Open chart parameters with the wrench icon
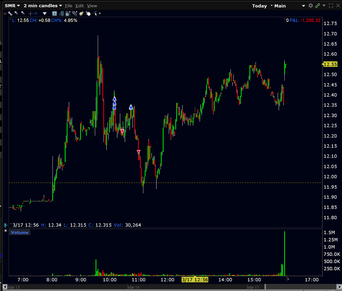The width and height of the screenshot is (342, 291). point(10,13)
